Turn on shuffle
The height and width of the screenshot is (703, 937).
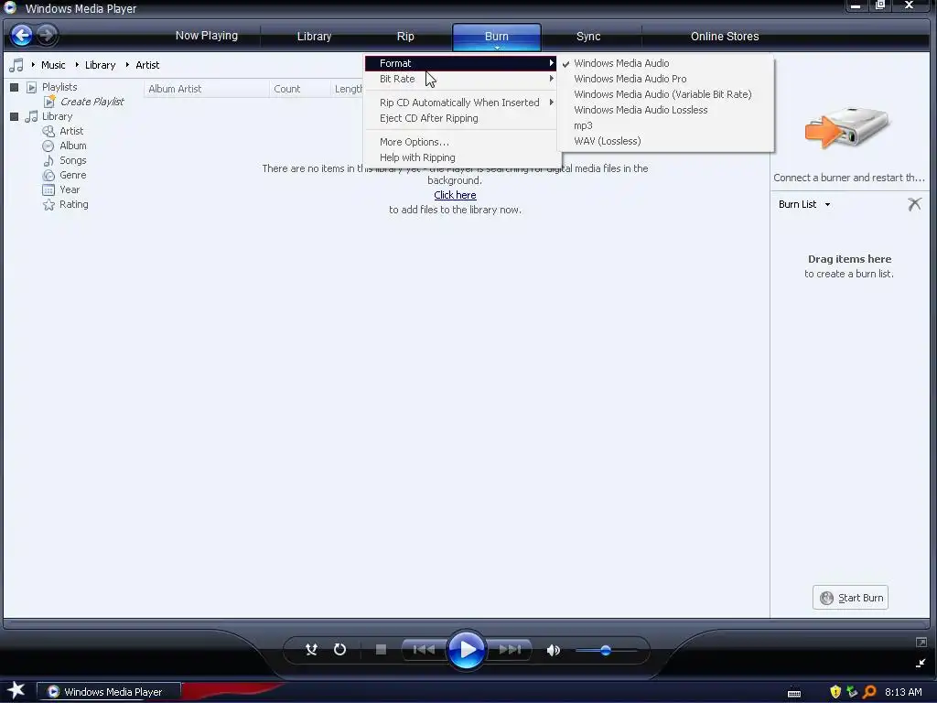(311, 649)
